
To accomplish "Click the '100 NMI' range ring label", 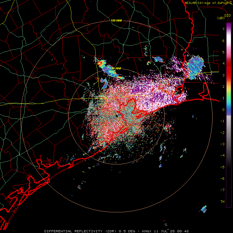I will click(x=116, y=20).
